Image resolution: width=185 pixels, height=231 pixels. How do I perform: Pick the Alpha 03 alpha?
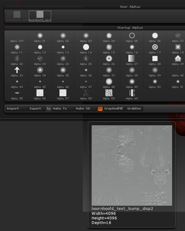[x=86, y=37]
